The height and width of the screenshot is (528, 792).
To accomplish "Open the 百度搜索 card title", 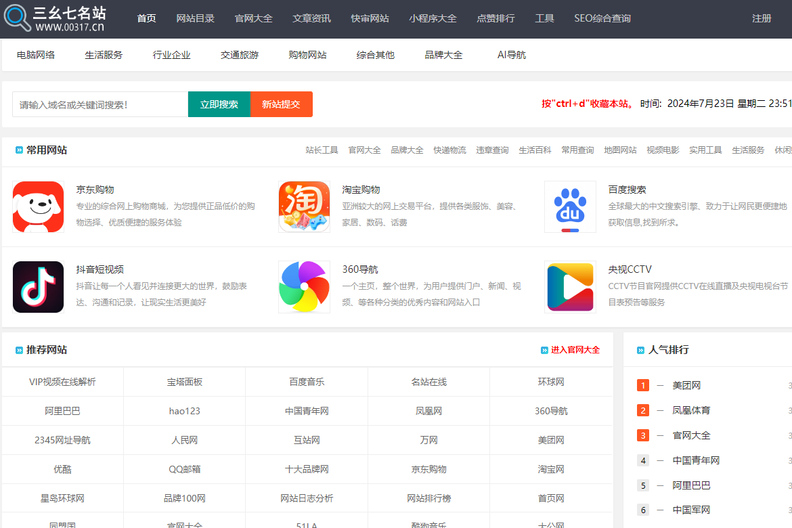I will tap(628, 190).
